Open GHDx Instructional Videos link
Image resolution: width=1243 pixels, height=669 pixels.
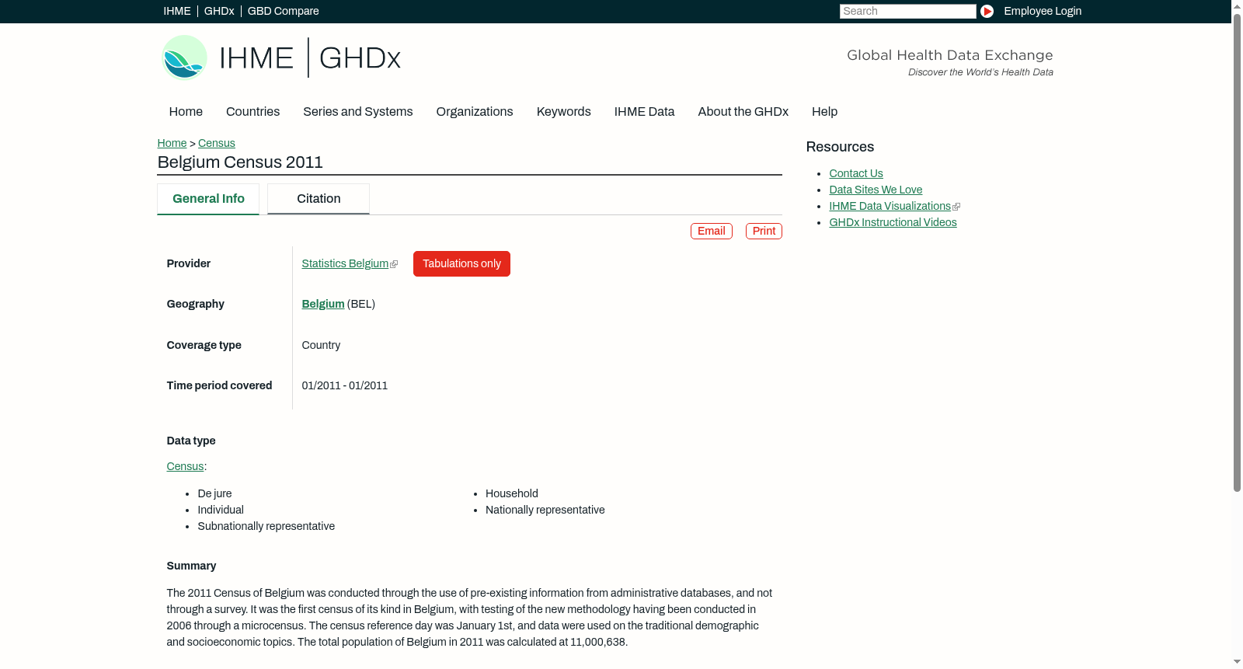[x=893, y=222]
